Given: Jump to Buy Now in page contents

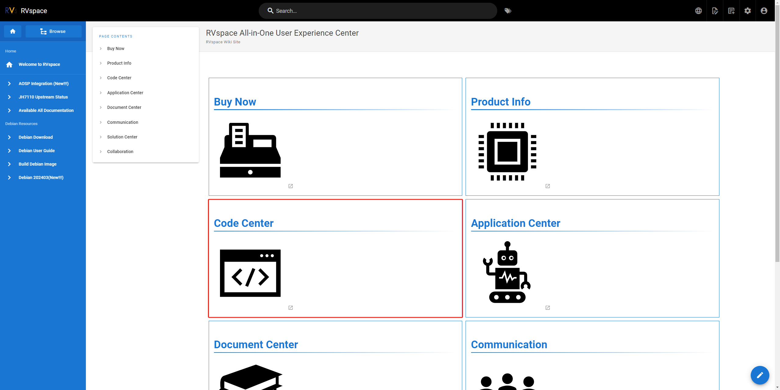Looking at the screenshot, I should click(x=116, y=48).
